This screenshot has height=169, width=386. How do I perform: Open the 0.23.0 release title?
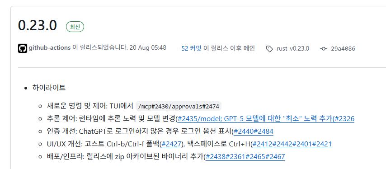(38, 26)
